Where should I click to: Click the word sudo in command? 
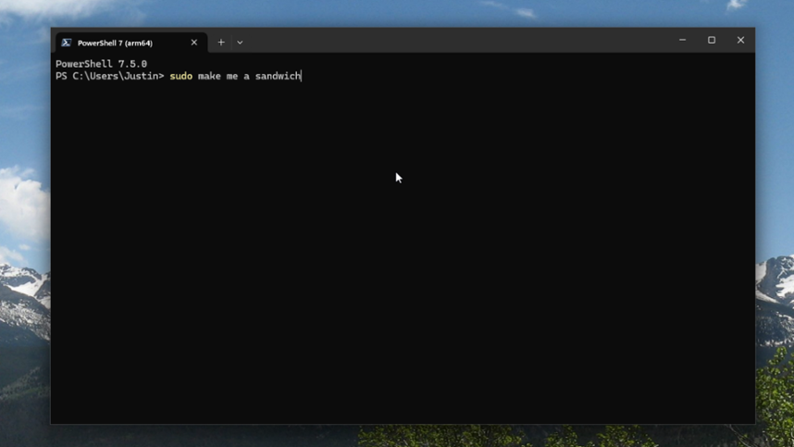[181, 76]
